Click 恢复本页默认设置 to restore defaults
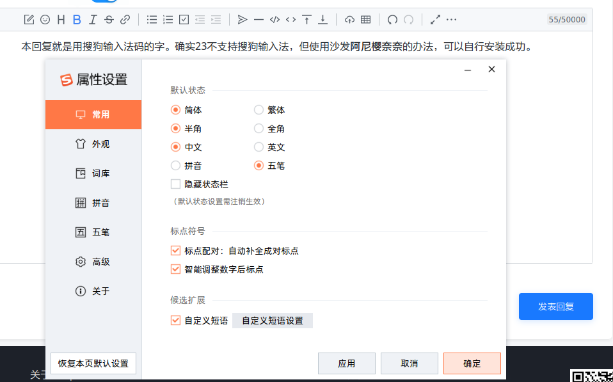This screenshot has width=613, height=382. pos(93,363)
